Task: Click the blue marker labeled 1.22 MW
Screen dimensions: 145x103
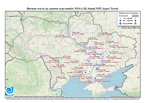Action: [x=65, y=66]
